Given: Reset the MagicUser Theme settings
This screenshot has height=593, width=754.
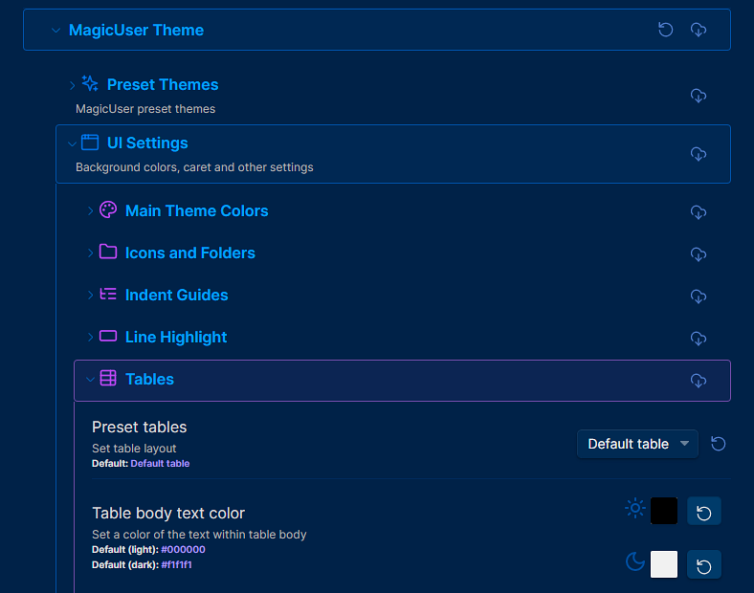Looking at the screenshot, I should coord(666,30).
